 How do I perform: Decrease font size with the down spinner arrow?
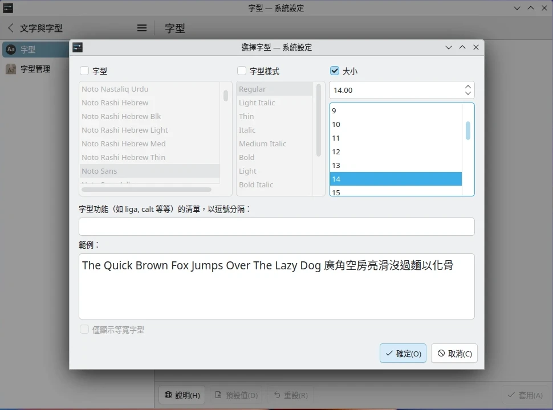[x=467, y=93]
